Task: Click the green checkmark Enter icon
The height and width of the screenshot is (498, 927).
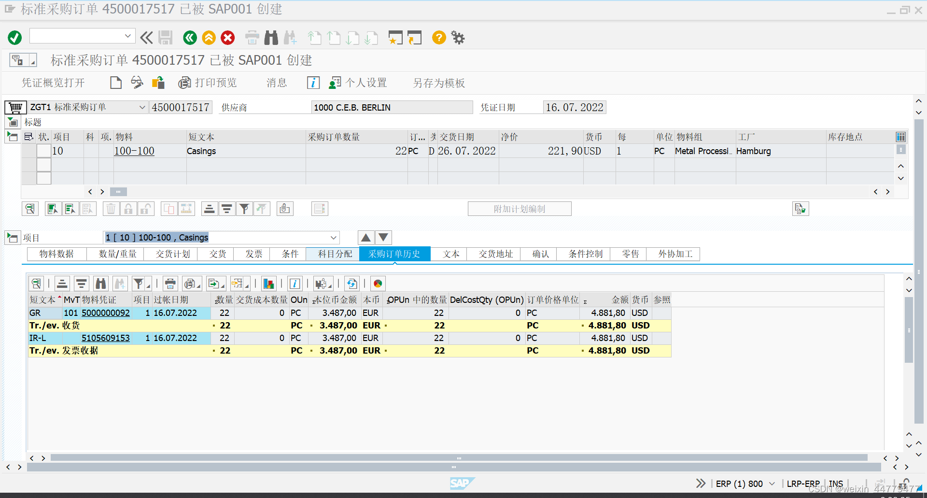Action: click(x=15, y=37)
